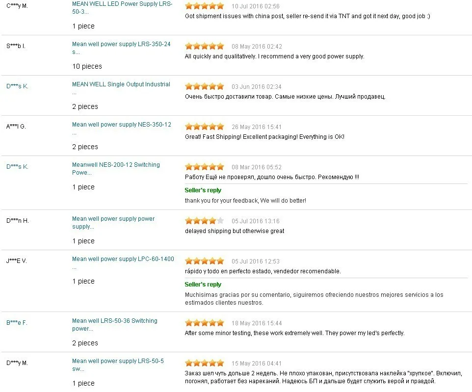The image size is (472, 392).
Task: Click the "delayed shipping but otherwise great" review text
Action: [x=235, y=231]
